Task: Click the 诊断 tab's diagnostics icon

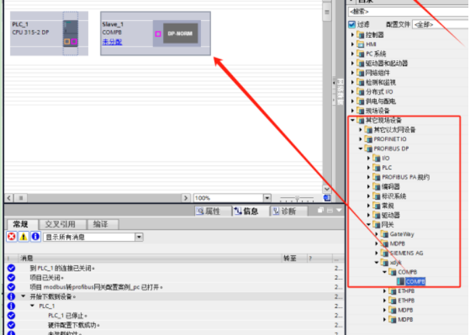Action: pos(276,211)
